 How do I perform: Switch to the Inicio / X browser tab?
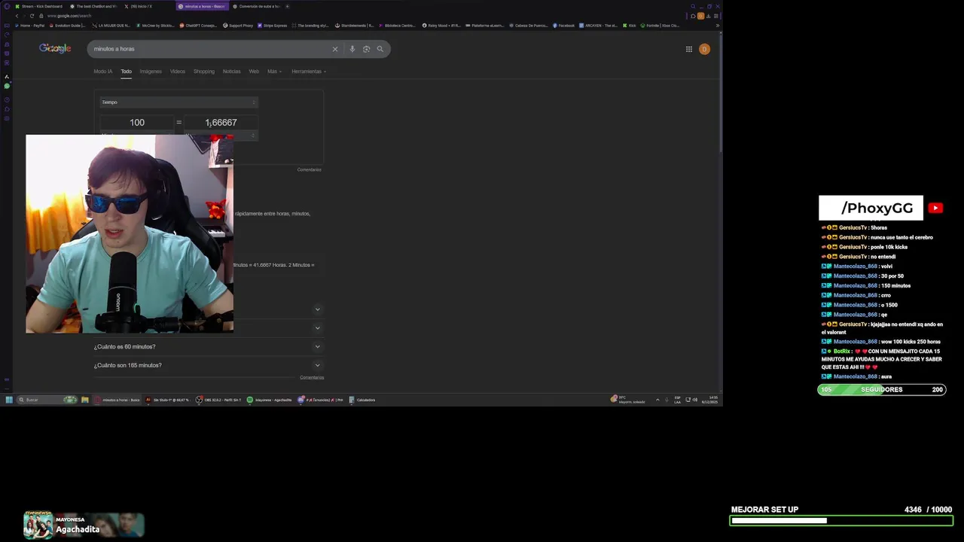tap(147, 6)
